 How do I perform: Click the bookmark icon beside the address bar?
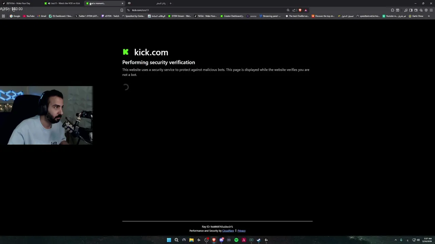pyautogui.click(x=122, y=10)
